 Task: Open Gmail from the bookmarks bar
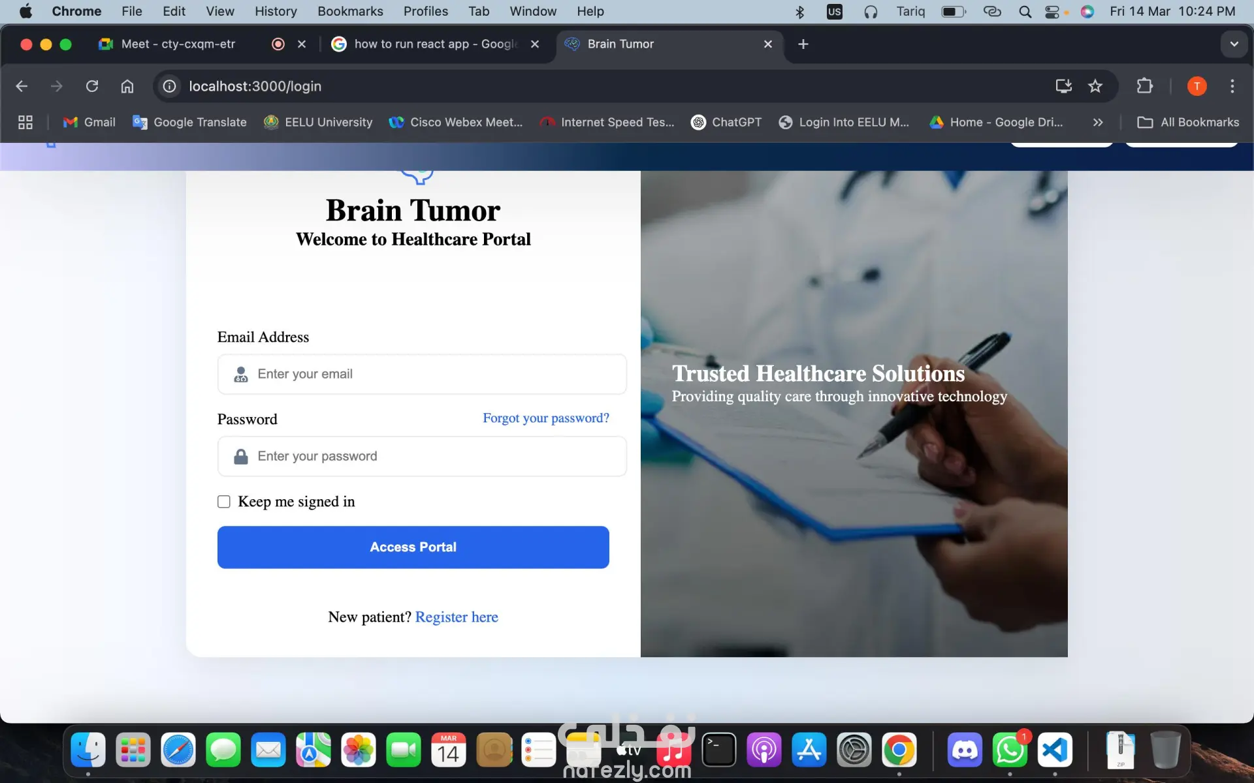point(89,122)
